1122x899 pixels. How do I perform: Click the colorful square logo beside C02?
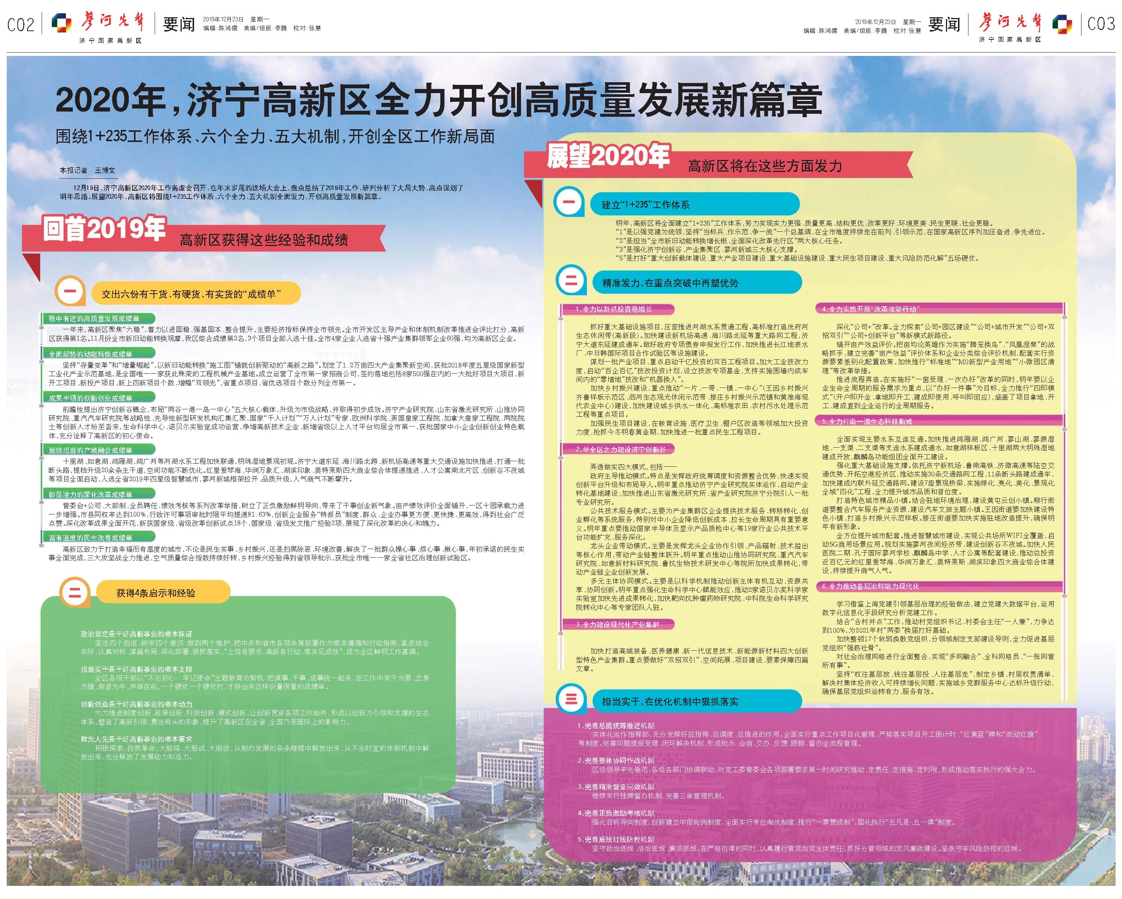point(62,23)
